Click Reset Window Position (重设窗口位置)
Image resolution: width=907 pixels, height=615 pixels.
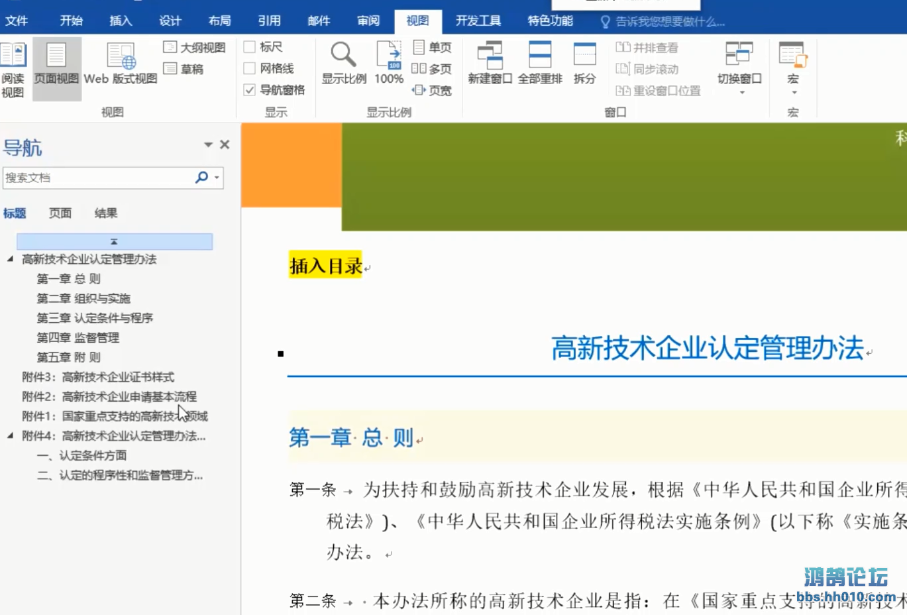coord(658,90)
